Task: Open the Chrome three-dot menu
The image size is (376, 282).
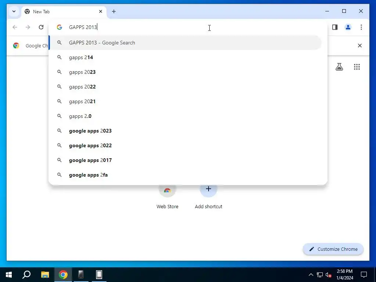Action: coord(361,27)
